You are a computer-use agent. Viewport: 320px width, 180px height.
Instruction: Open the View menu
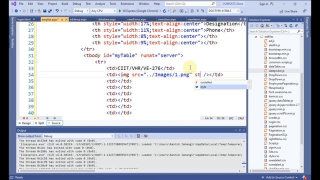click(40, 4)
